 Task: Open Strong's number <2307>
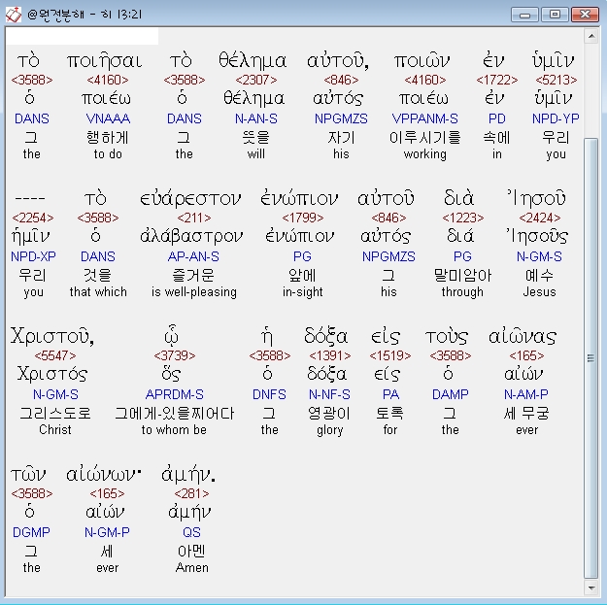256,80
